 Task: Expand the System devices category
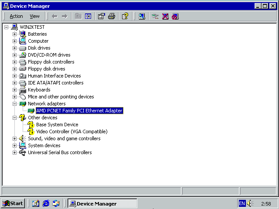click(14, 145)
